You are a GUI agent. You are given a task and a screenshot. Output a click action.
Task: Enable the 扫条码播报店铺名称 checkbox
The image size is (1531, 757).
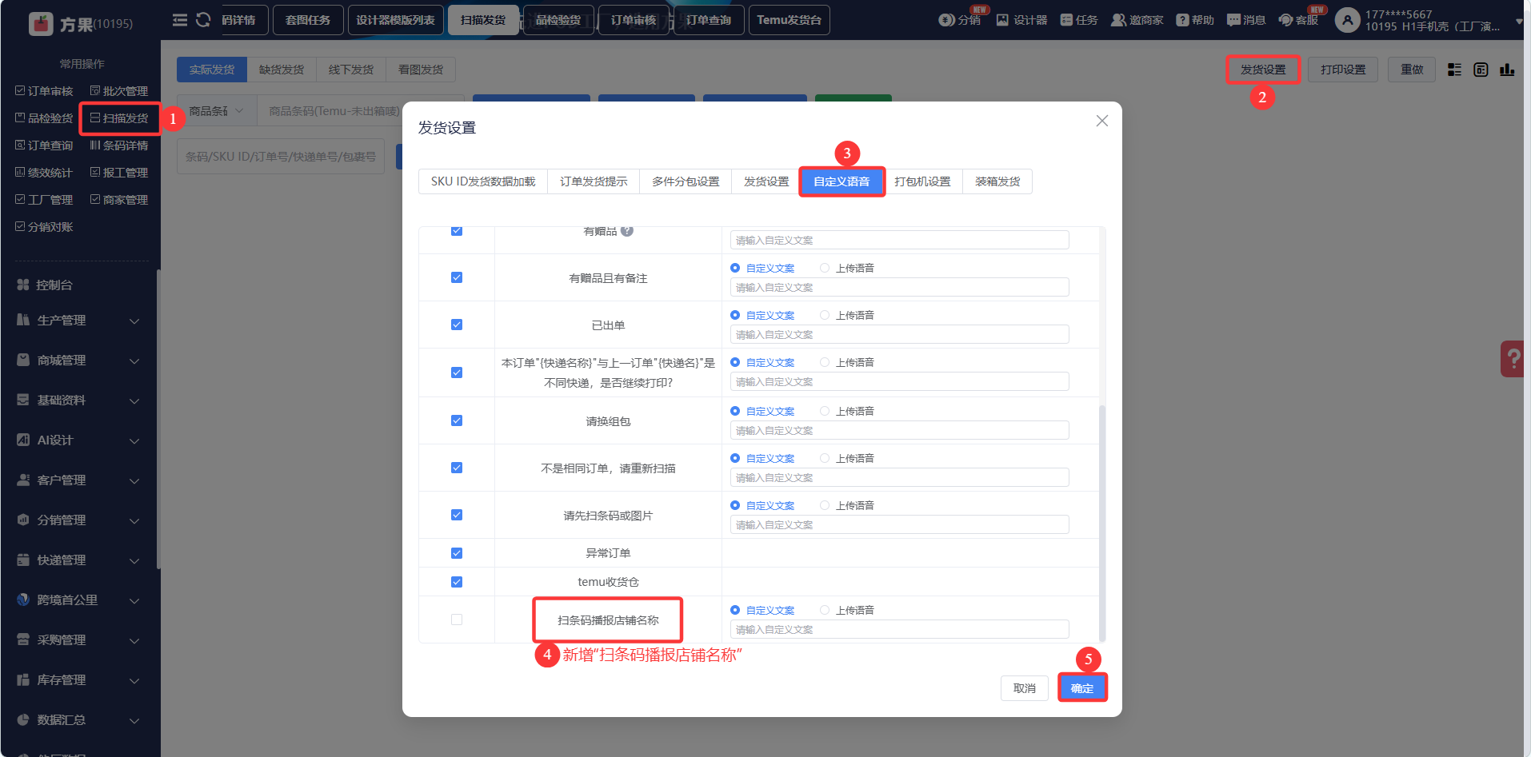click(x=457, y=620)
